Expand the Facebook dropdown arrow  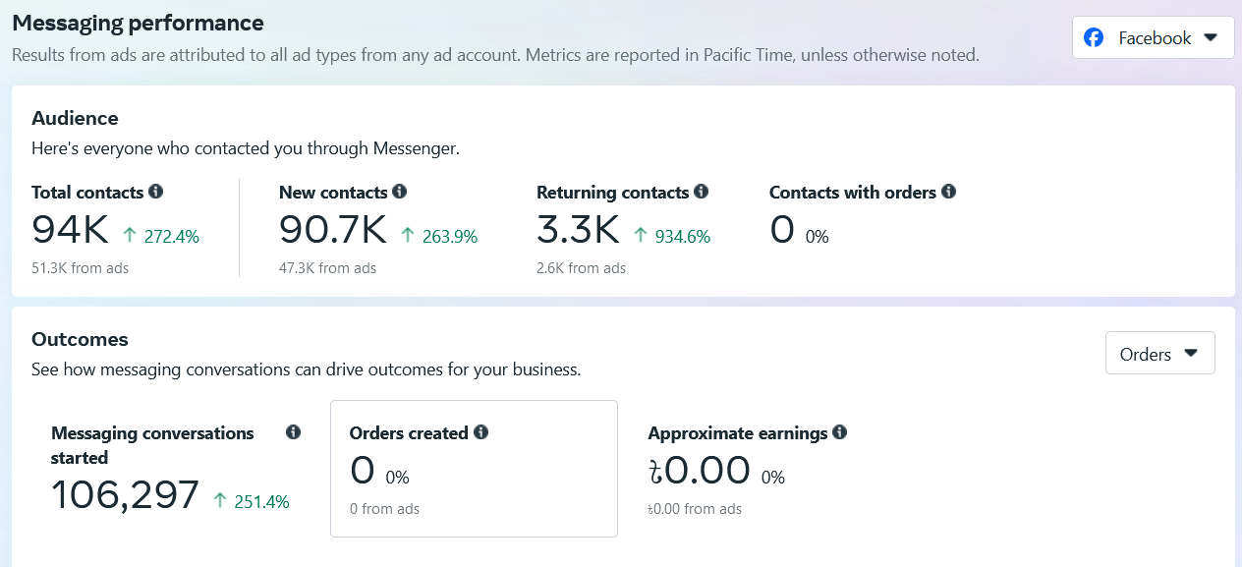pyautogui.click(x=1211, y=38)
